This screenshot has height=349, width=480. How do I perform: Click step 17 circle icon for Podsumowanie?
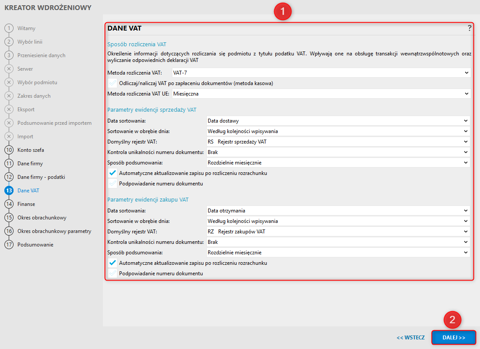[x=9, y=245]
